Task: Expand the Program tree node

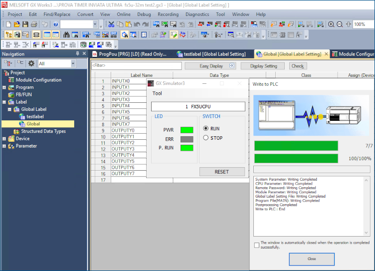Action: tap(4, 87)
